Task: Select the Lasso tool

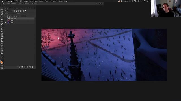Action: [x=2, y=14]
